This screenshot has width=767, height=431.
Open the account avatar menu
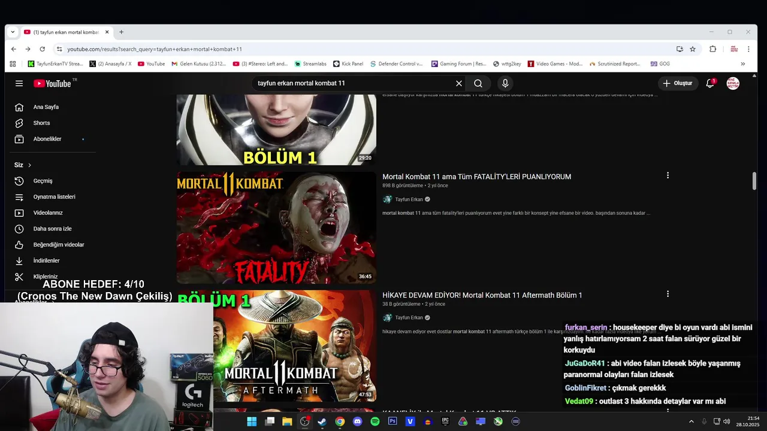click(x=733, y=83)
